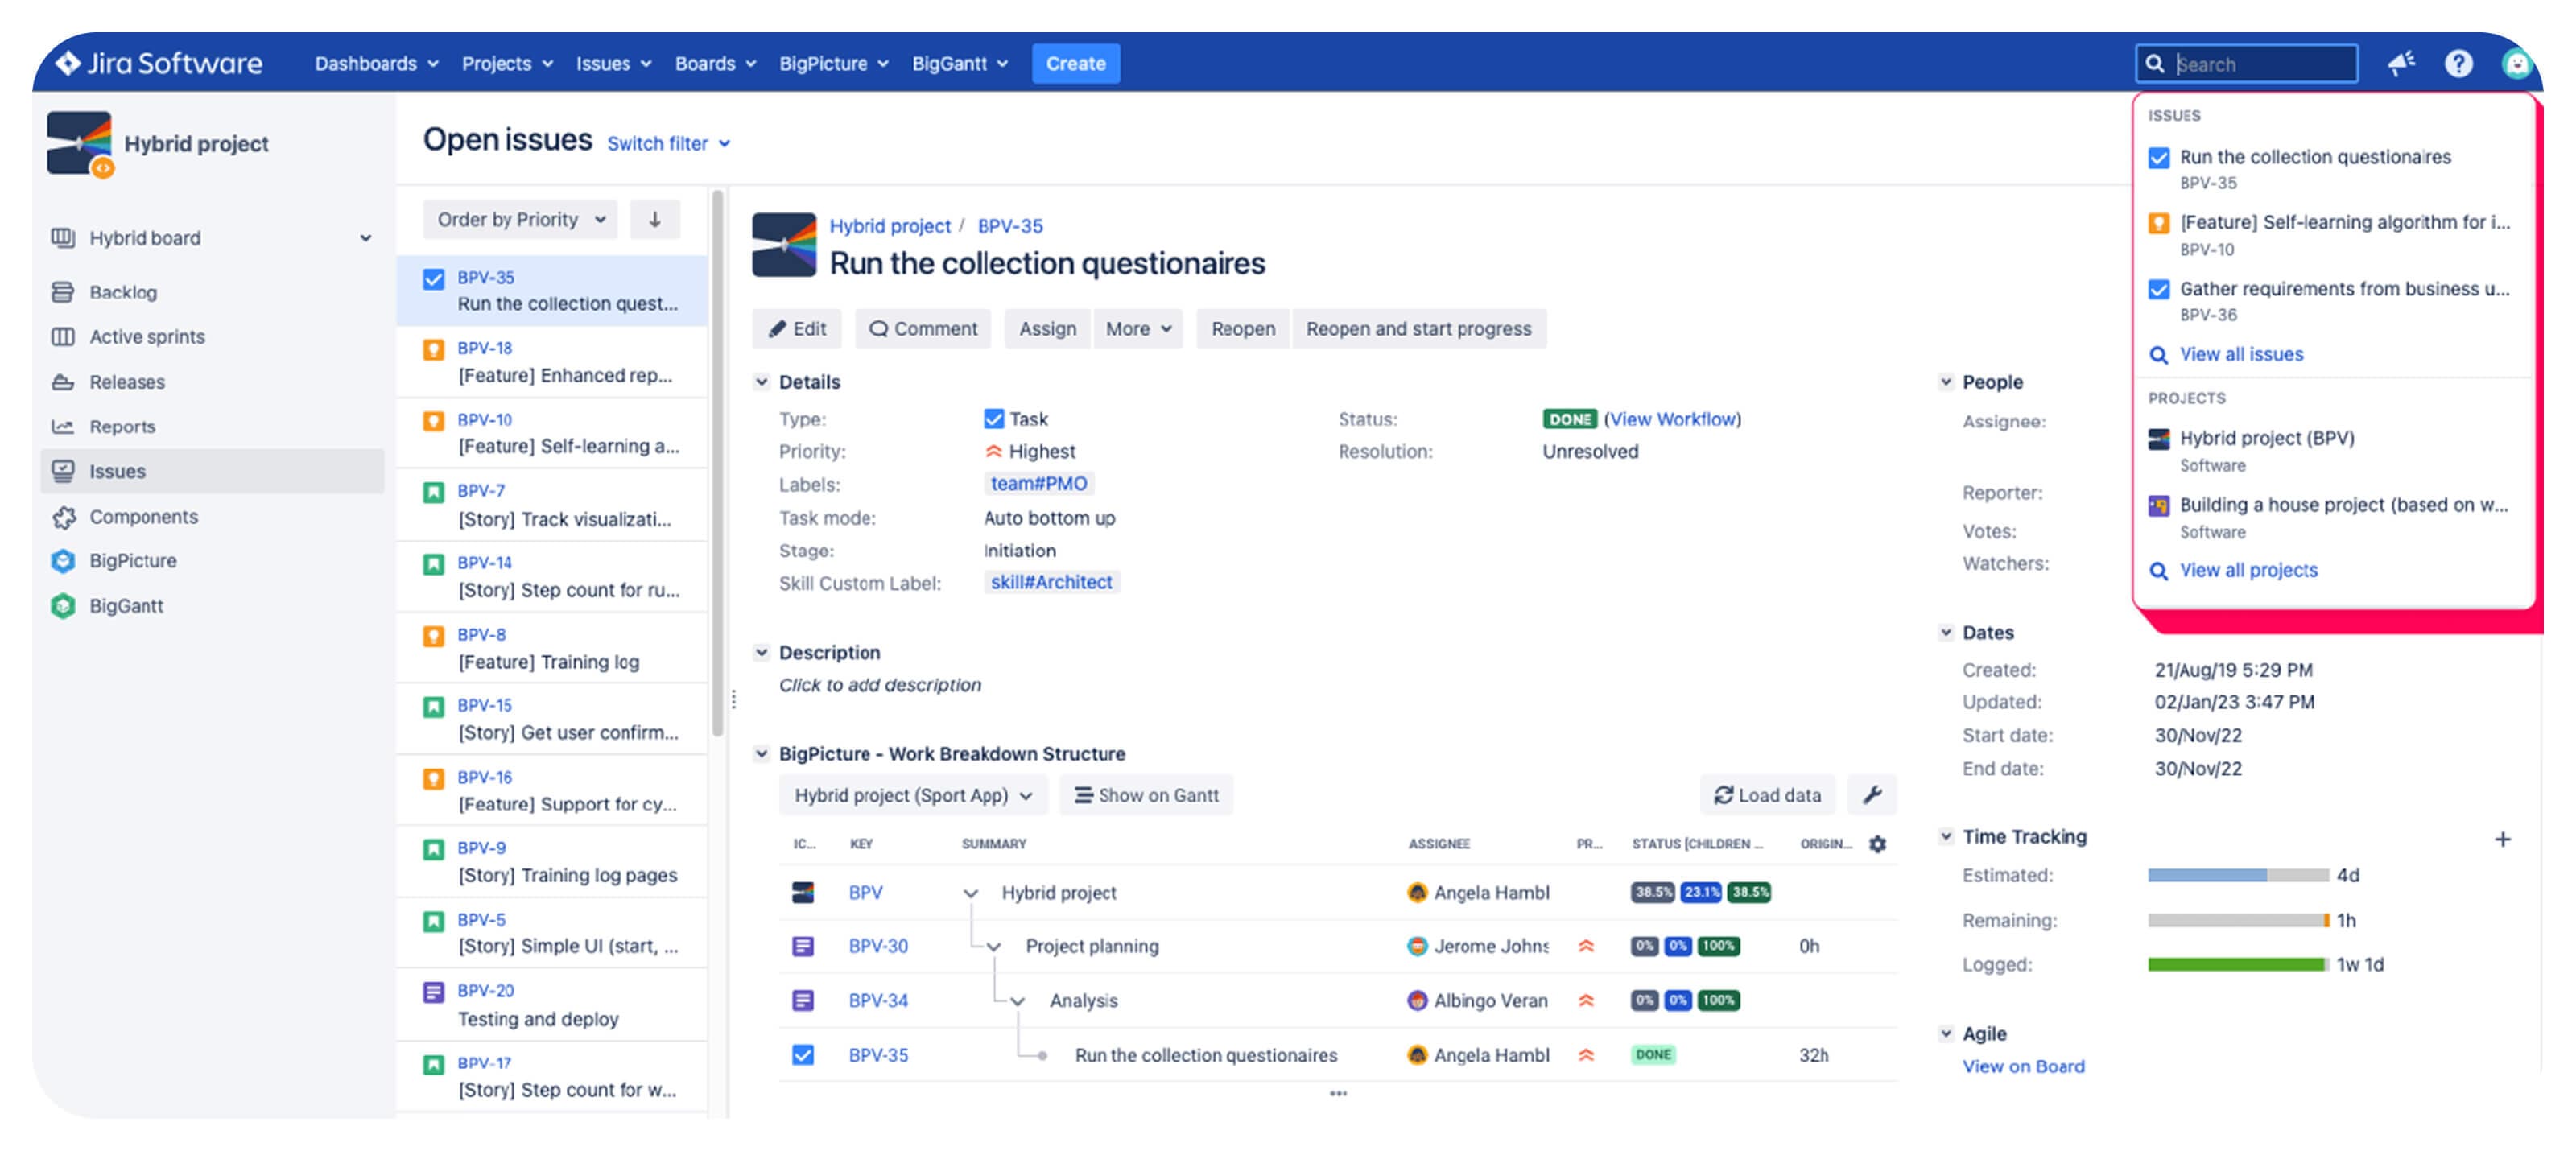Click to add description text
The width and height of the screenshot is (2576, 1151).
(880, 685)
